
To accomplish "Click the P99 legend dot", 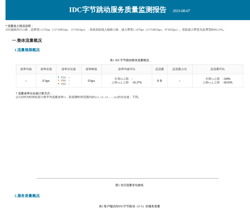I will click(58, 84).
